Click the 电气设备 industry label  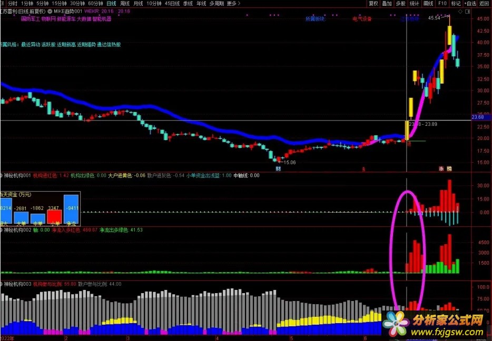362,19
